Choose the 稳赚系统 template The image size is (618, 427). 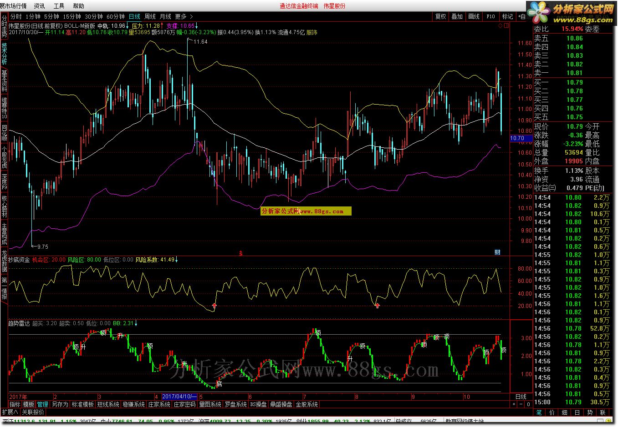133,404
